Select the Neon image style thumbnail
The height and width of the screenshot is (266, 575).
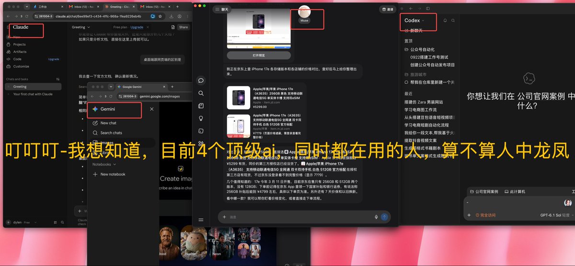pyautogui.click(x=222, y=243)
